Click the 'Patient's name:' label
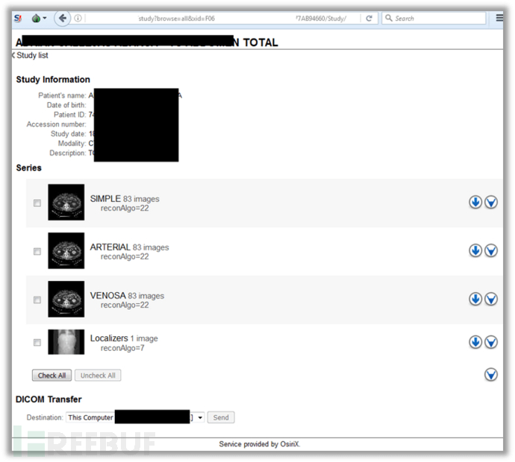The image size is (515, 462). pyautogui.click(x=62, y=95)
